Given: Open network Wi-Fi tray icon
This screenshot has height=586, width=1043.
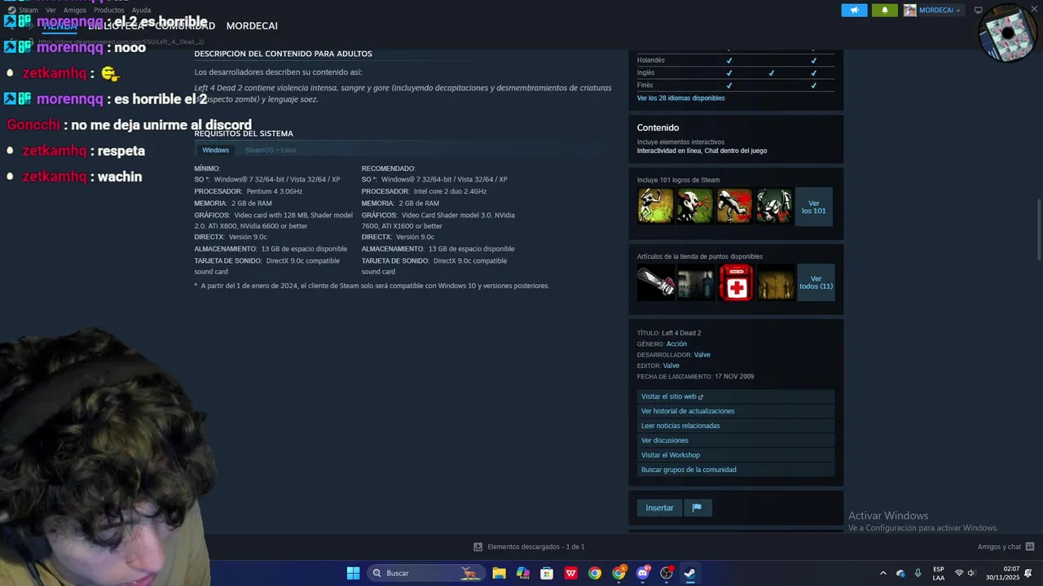Looking at the screenshot, I should (959, 573).
